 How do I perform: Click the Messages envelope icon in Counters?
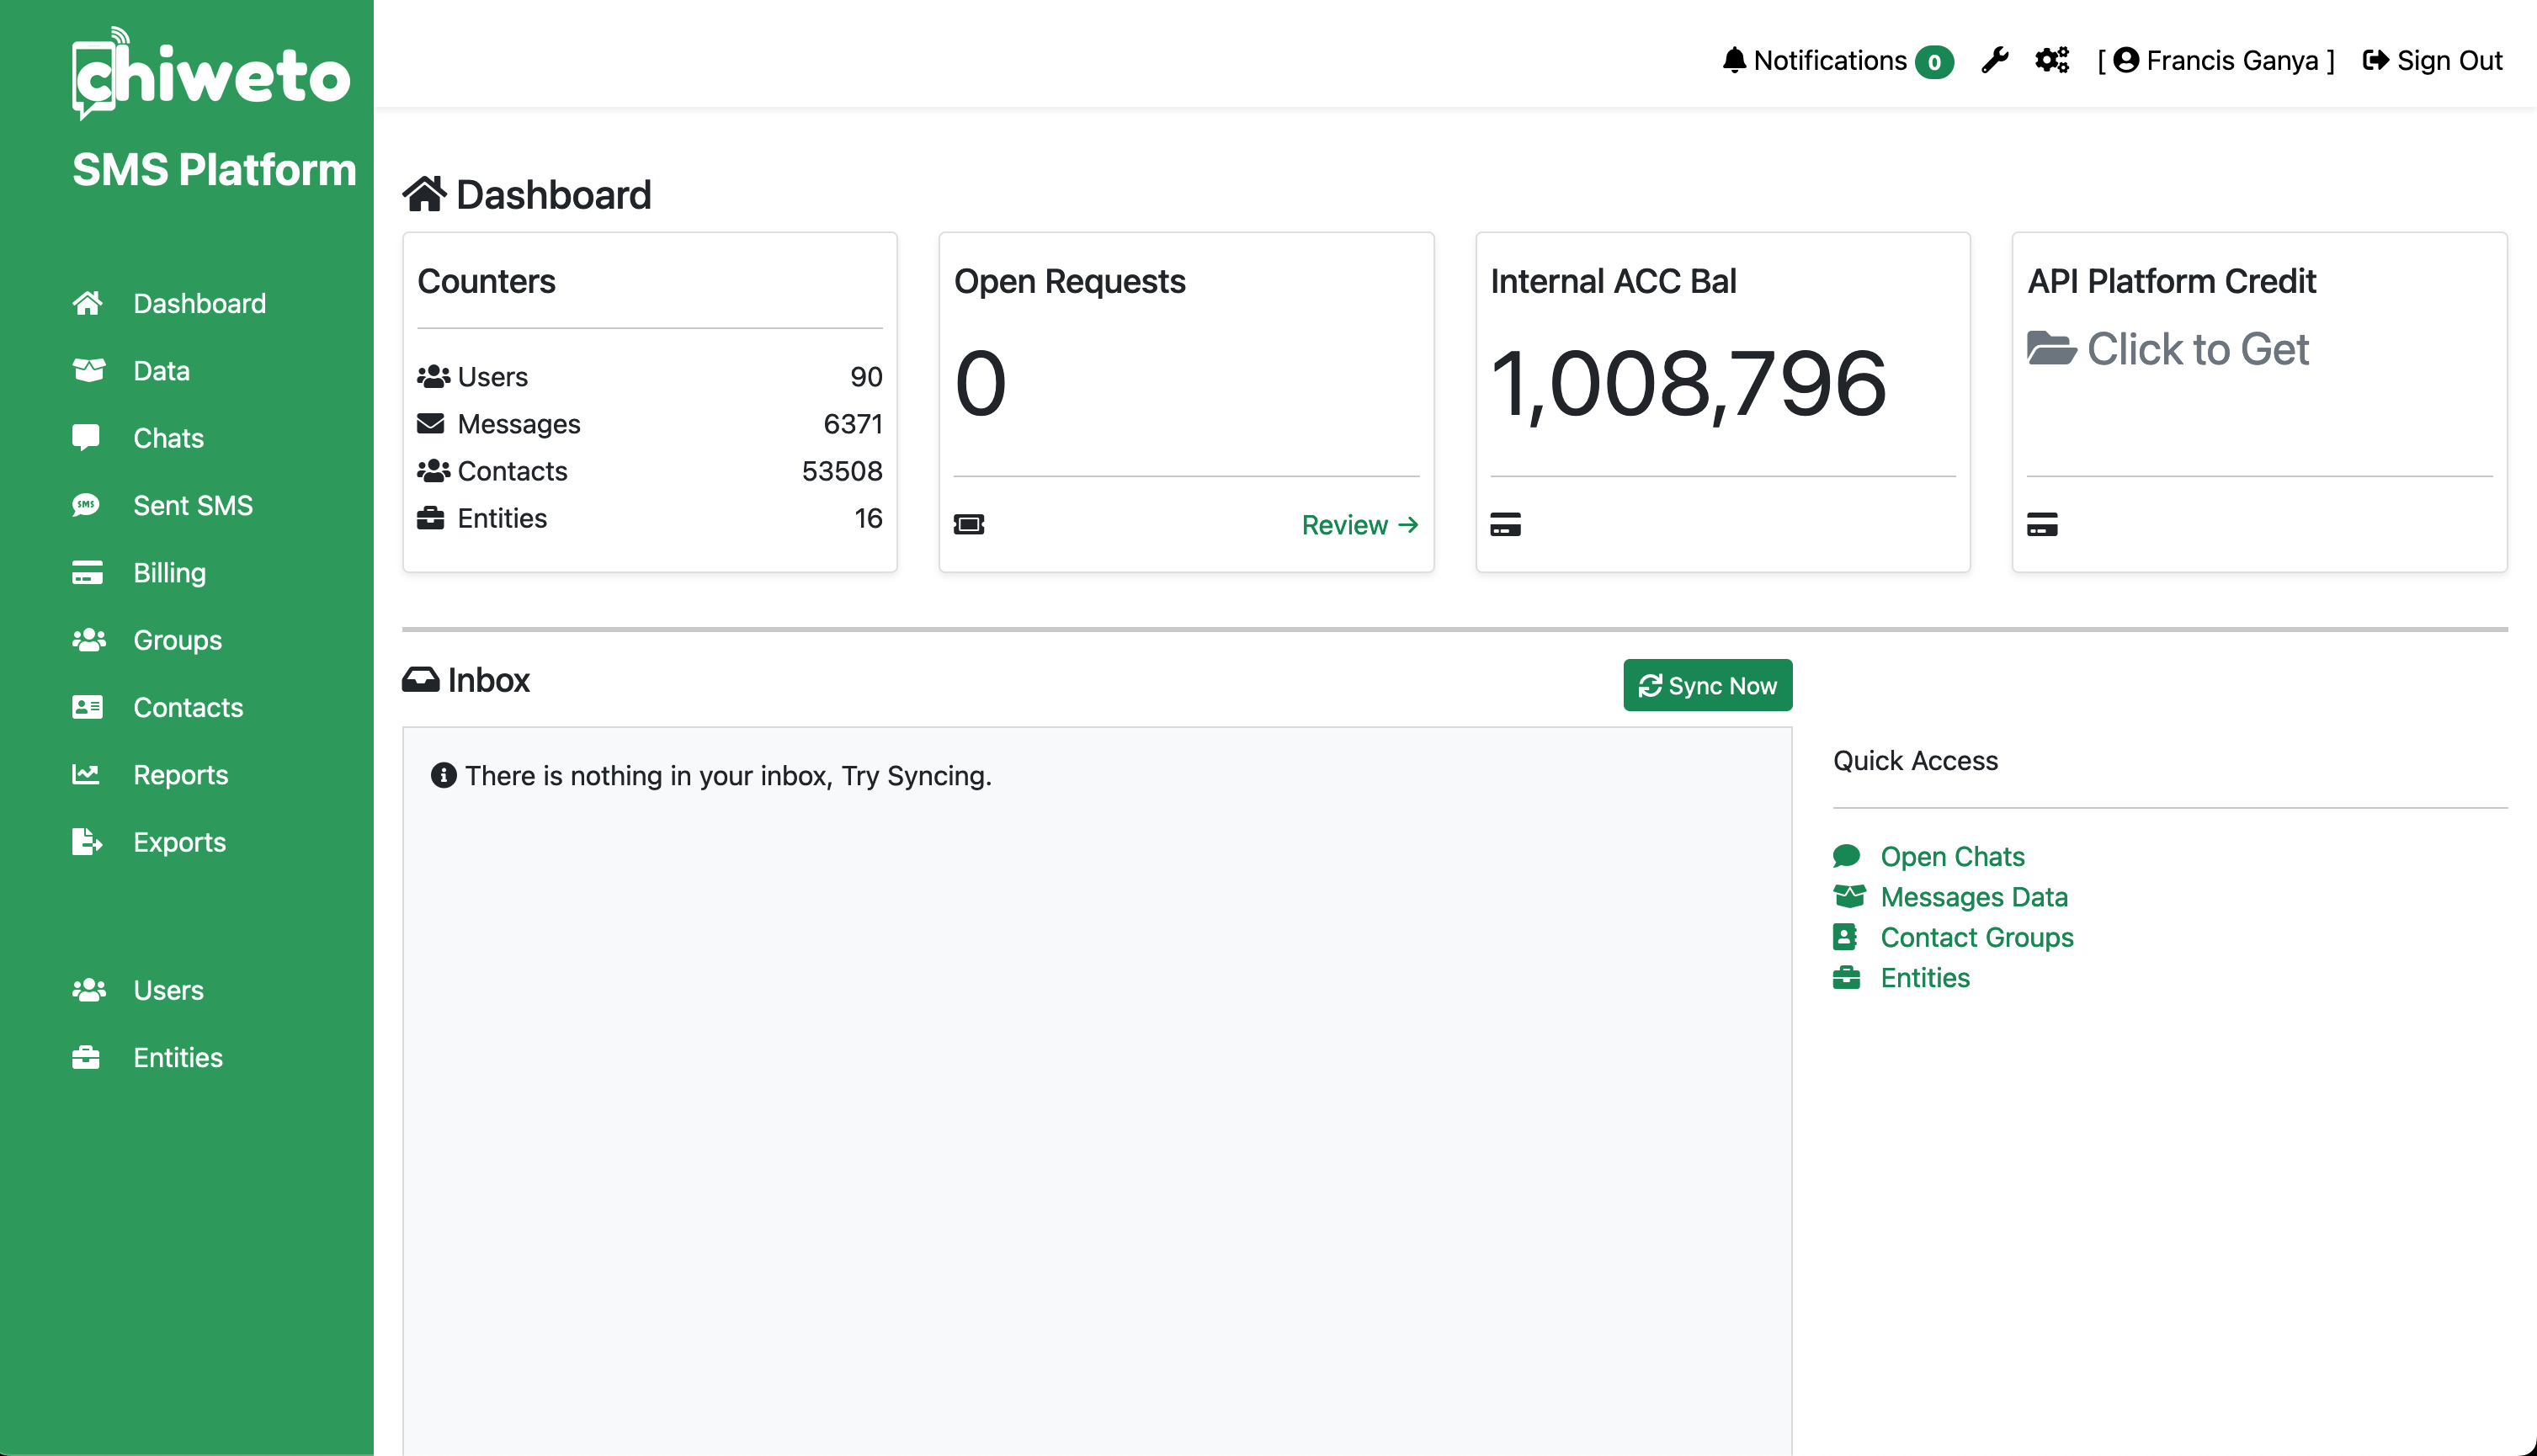click(431, 423)
